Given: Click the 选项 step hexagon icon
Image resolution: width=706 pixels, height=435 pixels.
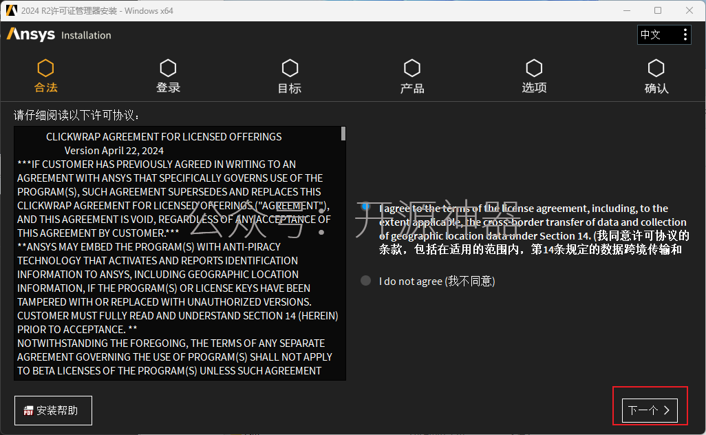Looking at the screenshot, I should [x=534, y=68].
